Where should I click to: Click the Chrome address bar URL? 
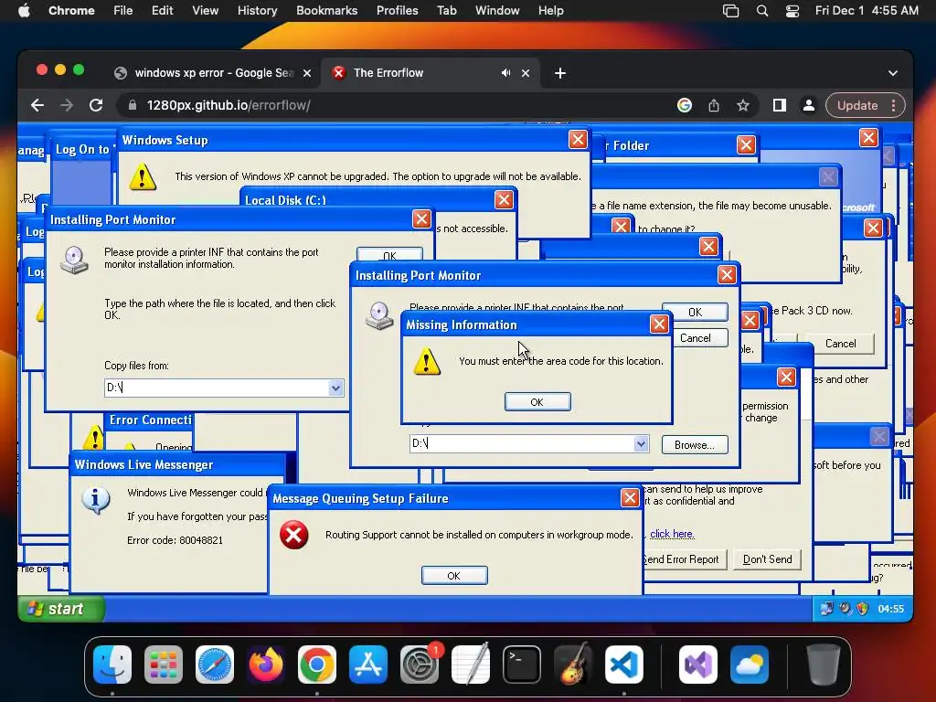tap(229, 106)
